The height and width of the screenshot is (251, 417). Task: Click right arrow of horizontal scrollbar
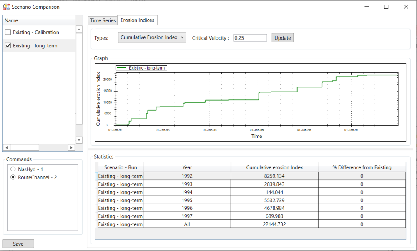[x=71, y=147]
